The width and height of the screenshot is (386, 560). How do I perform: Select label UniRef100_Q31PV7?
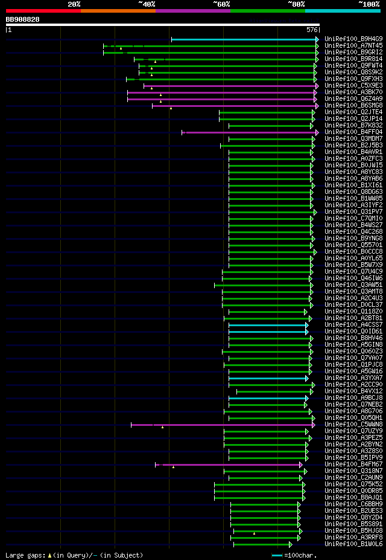click(354, 212)
